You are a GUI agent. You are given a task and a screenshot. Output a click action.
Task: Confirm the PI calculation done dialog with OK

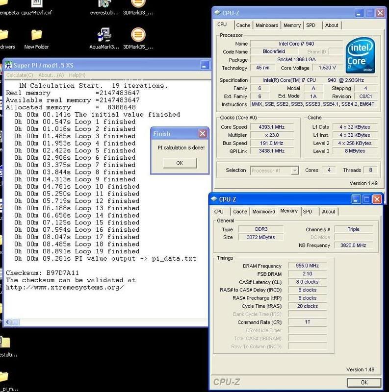[180, 163]
